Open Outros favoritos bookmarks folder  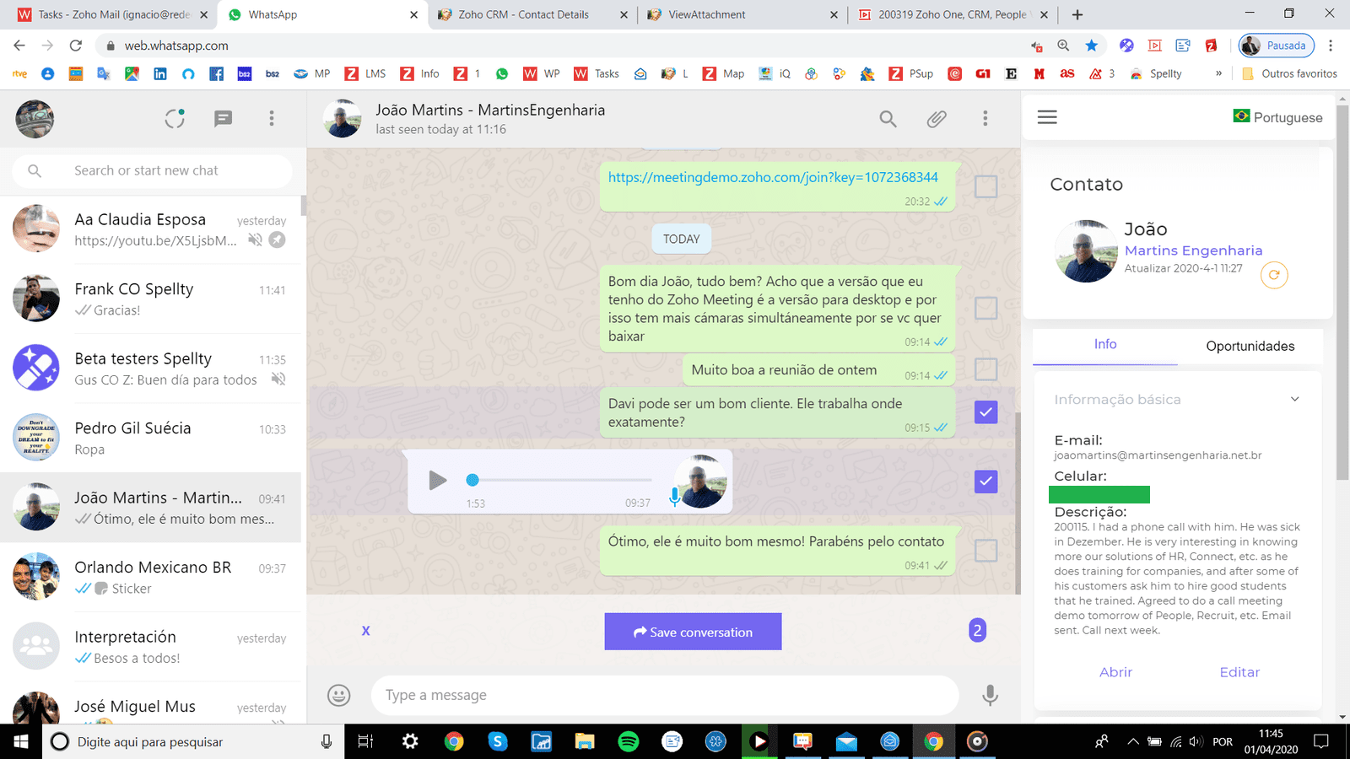tap(1289, 73)
